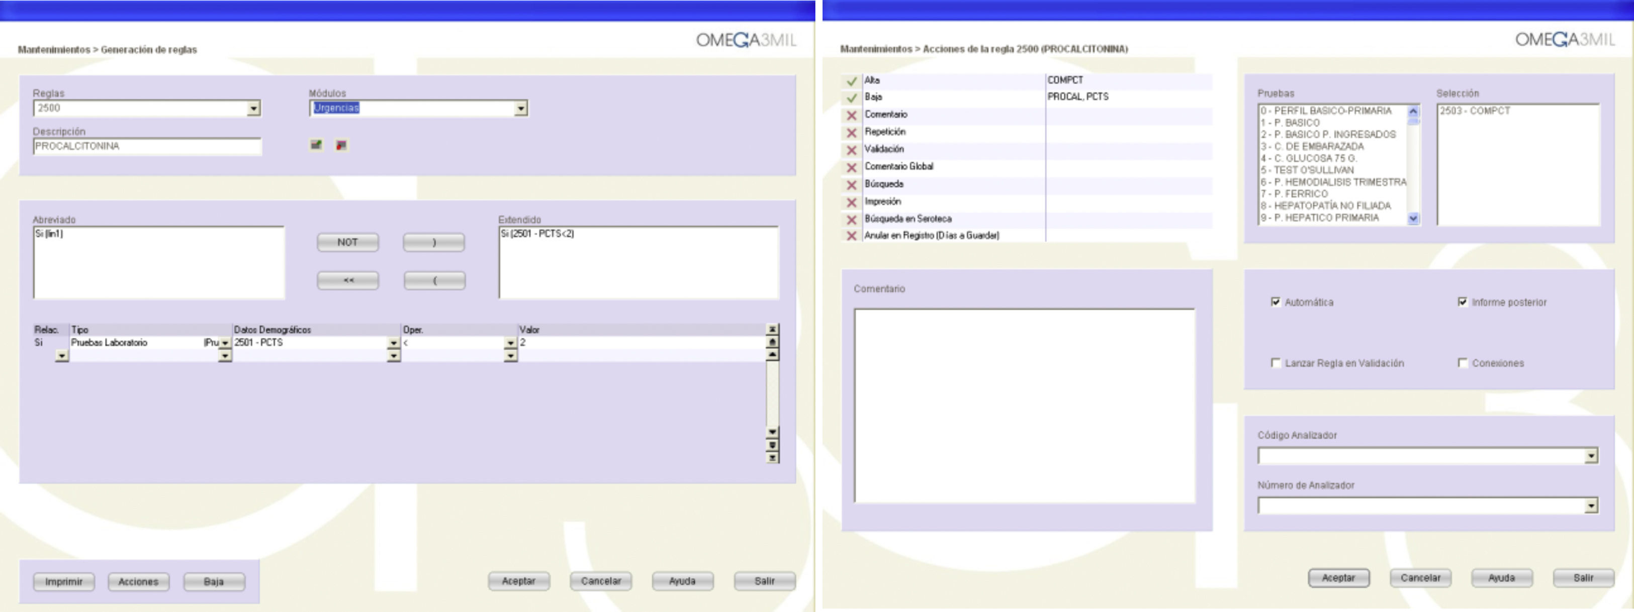
Task: Click the green checkmark beside Alta
Action: (x=851, y=81)
